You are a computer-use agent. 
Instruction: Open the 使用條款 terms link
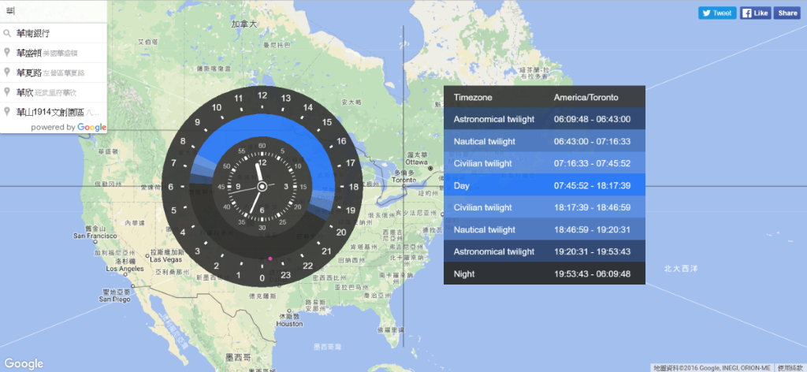(790, 367)
